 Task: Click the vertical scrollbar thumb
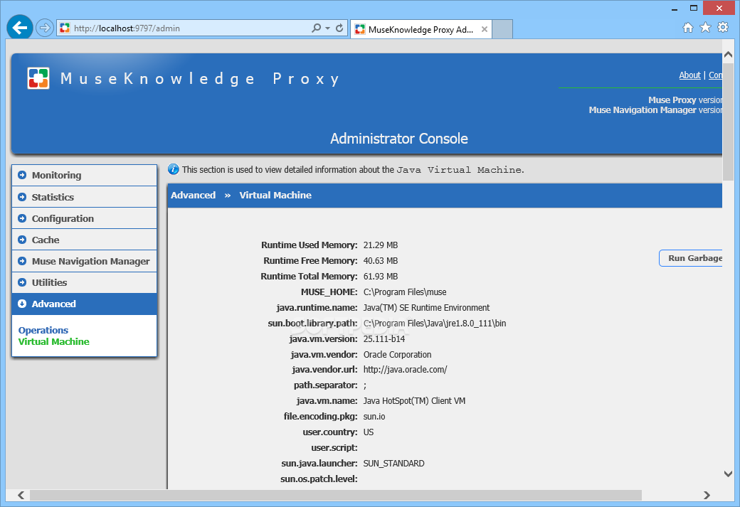pyautogui.click(x=728, y=121)
